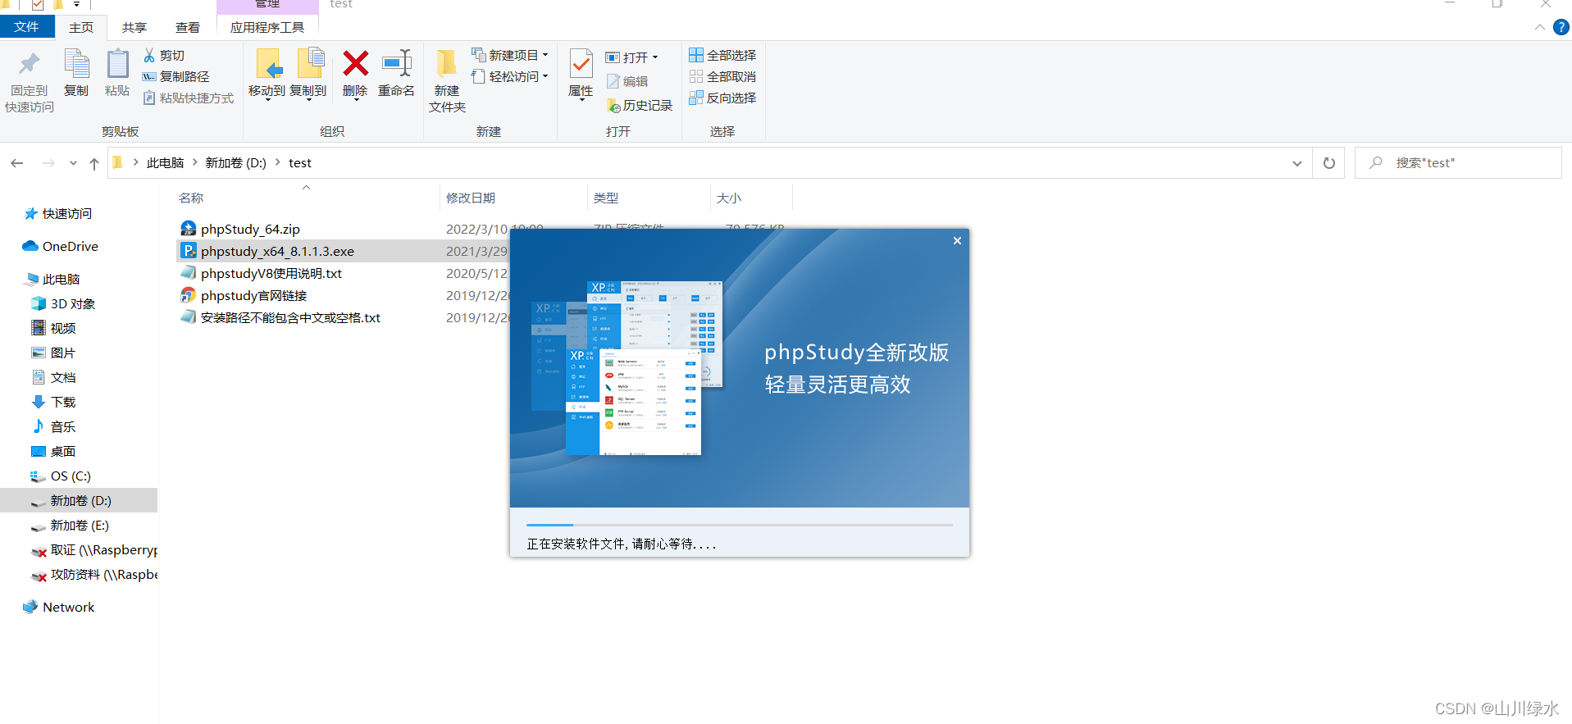Open 新加卷 (E:) drive in sidebar
This screenshot has height=724, width=1572.
pyautogui.click(x=80, y=525)
